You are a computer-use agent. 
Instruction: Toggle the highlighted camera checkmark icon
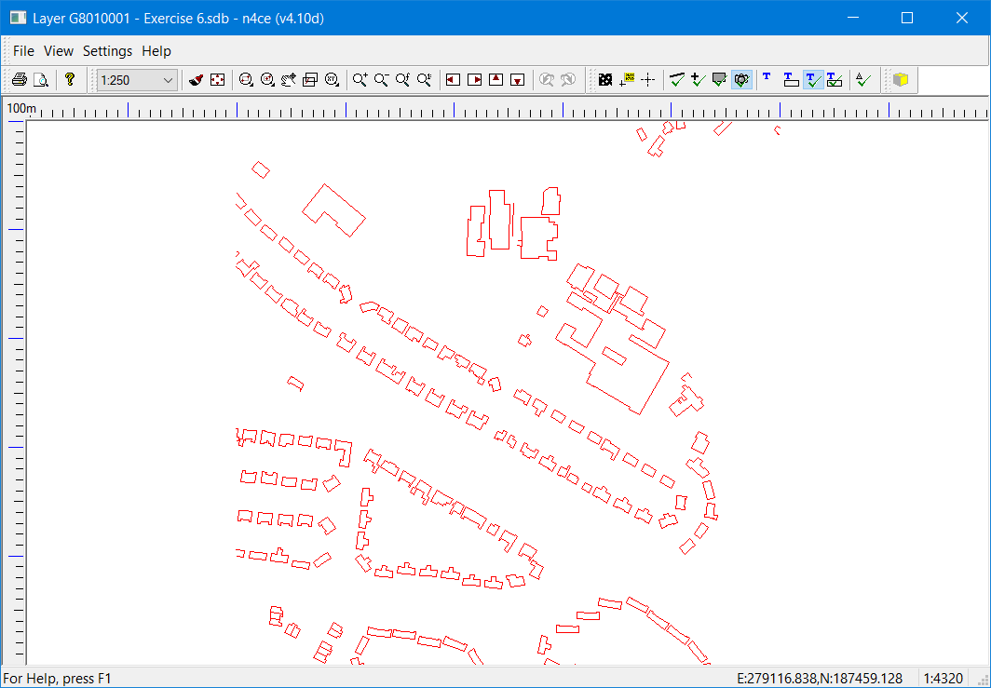point(742,80)
